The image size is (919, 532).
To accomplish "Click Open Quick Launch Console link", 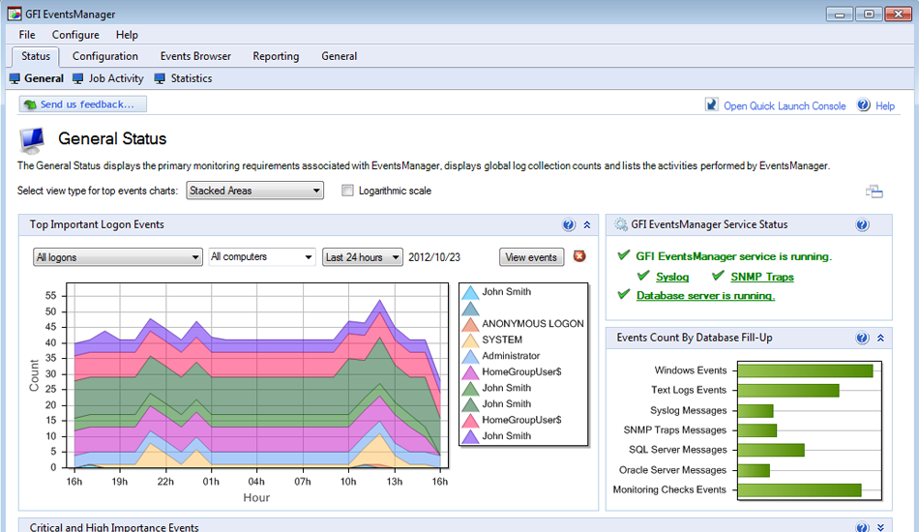I will tap(785, 106).
